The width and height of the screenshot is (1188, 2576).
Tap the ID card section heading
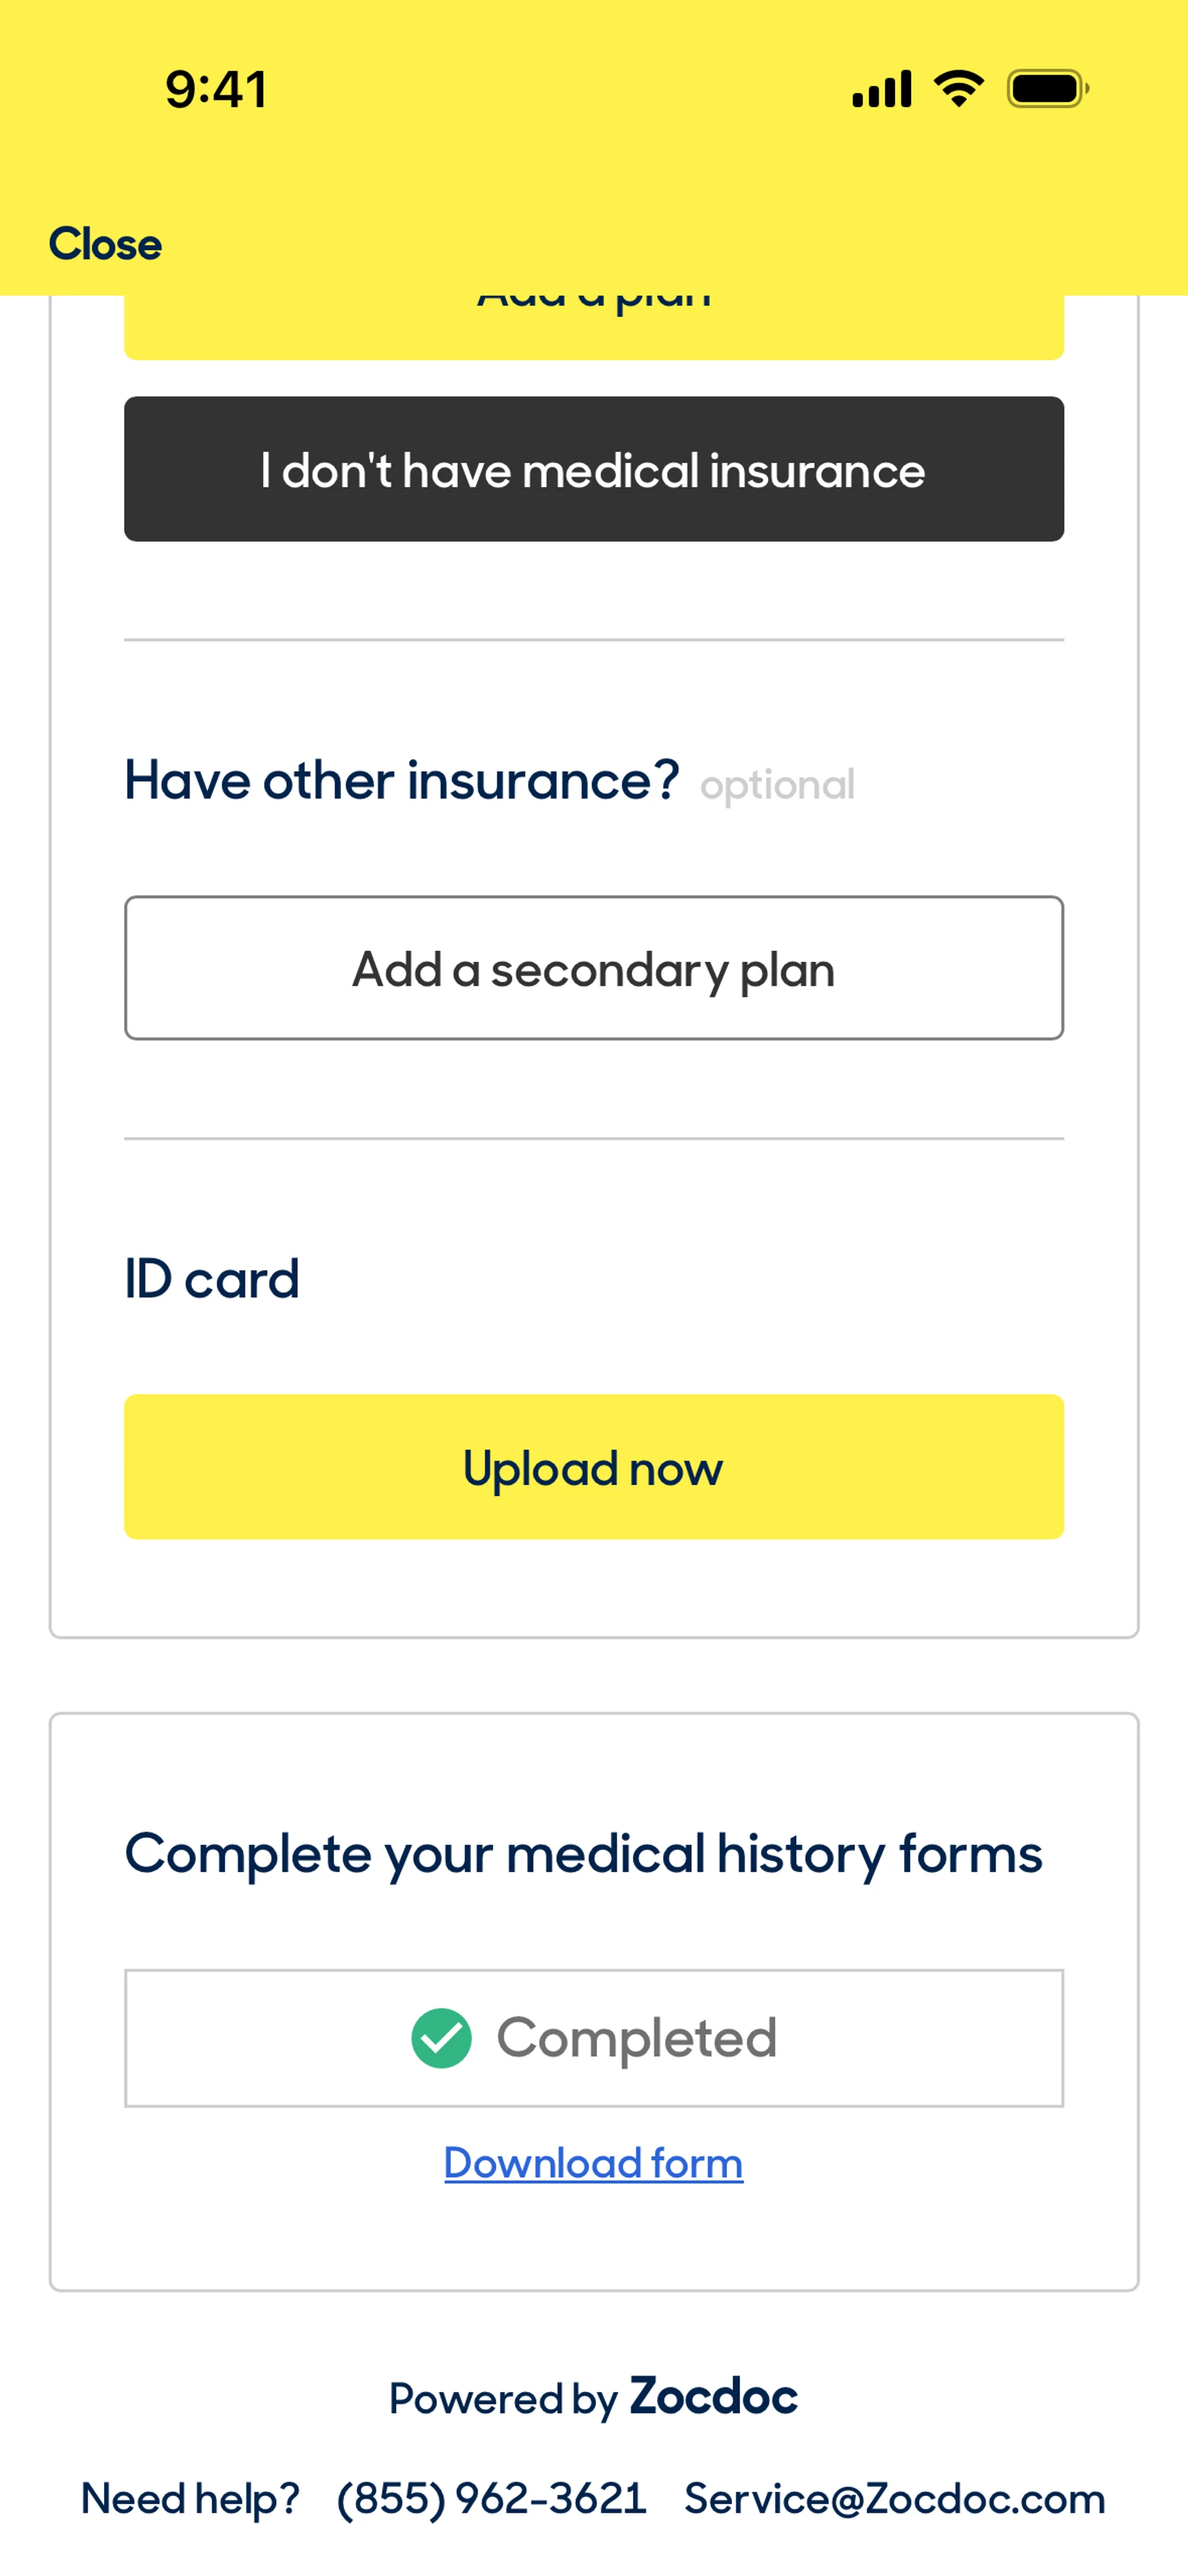click(212, 1279)
